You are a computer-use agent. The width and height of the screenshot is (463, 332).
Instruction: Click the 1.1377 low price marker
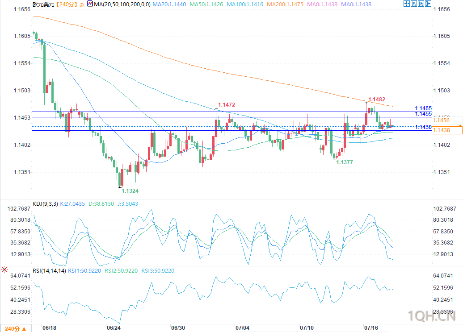tap(345, 162)
